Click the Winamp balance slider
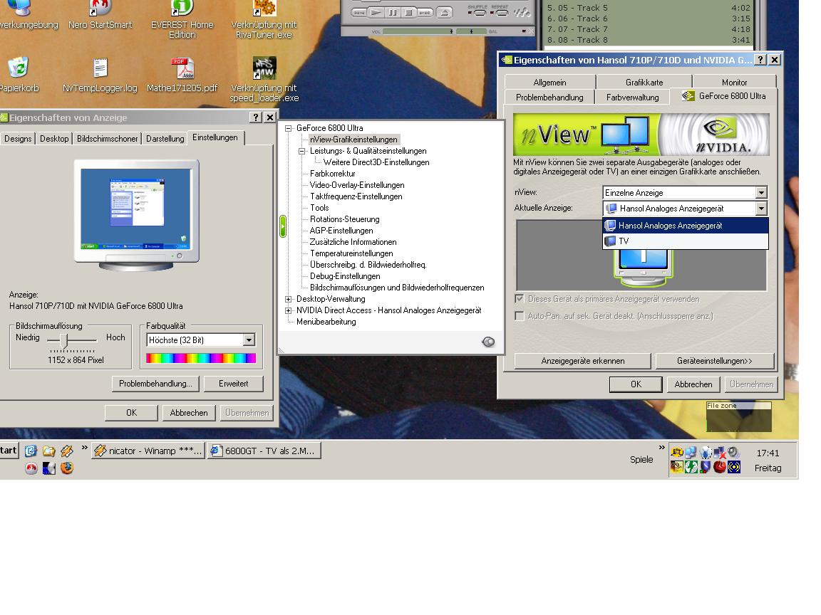The width and height of the screenshot is (821, 615). click(471, 32)
